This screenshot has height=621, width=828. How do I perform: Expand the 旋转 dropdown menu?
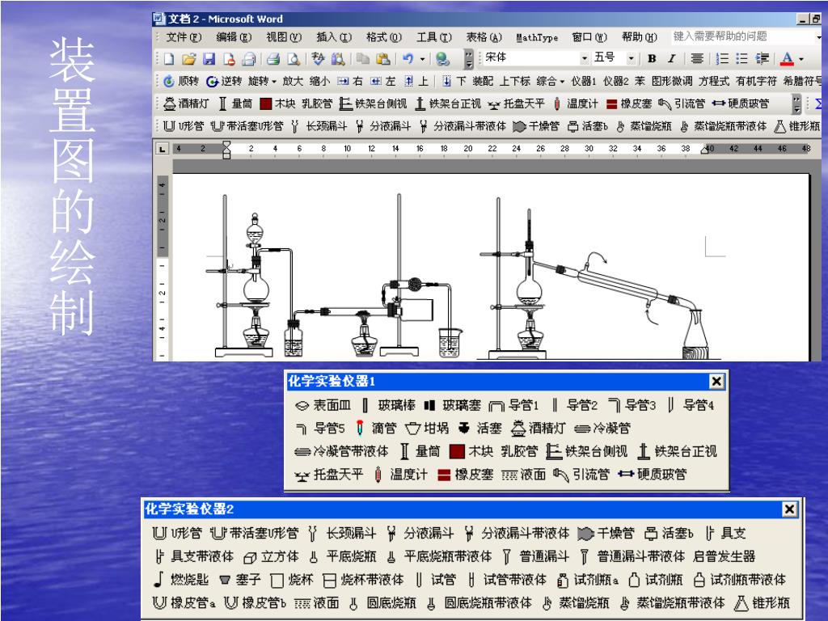[263, 81]
